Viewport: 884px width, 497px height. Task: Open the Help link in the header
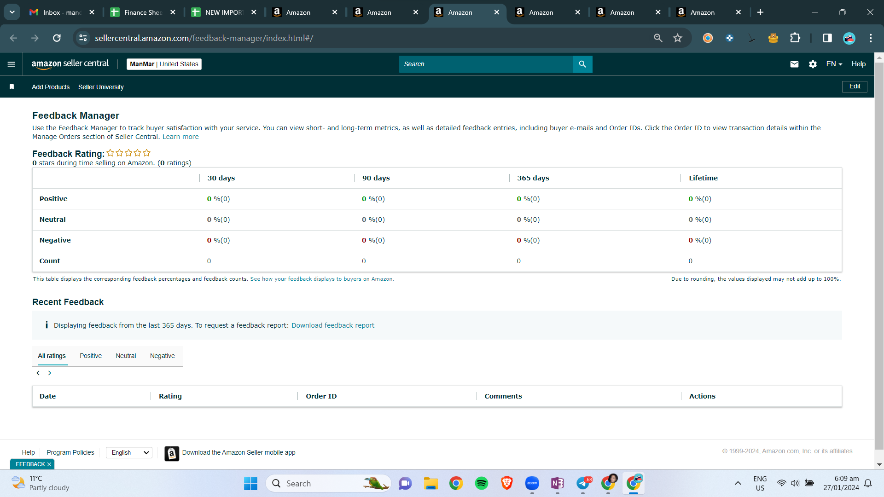tap(859, 64)
